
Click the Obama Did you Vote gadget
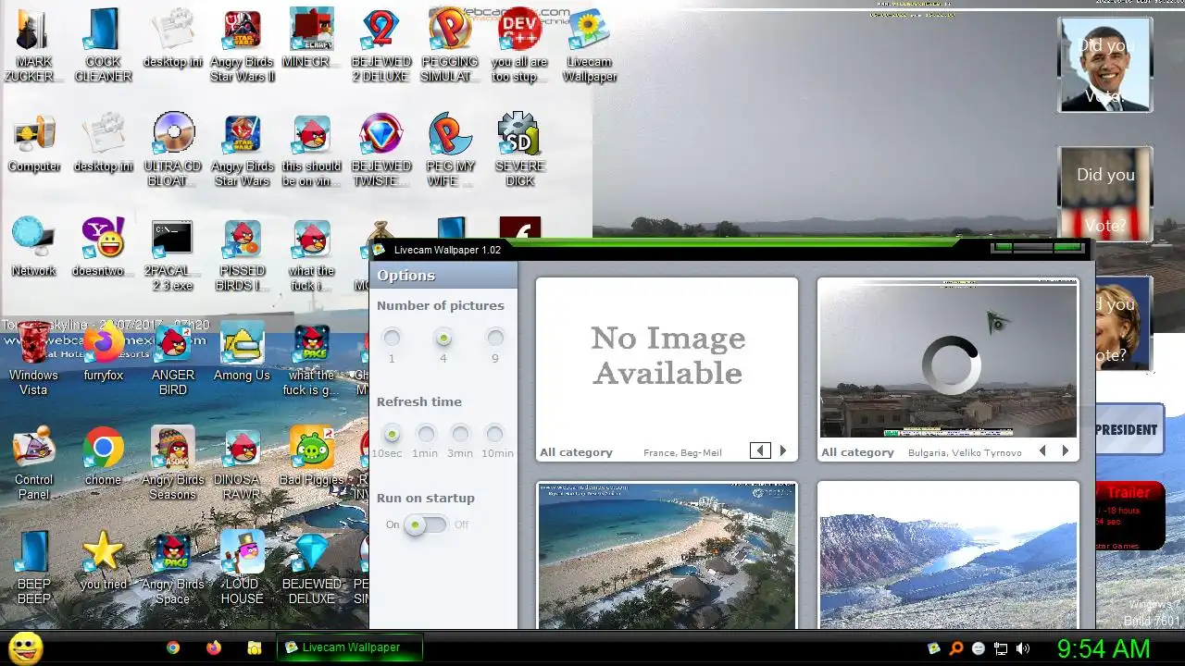(1104, 65)
